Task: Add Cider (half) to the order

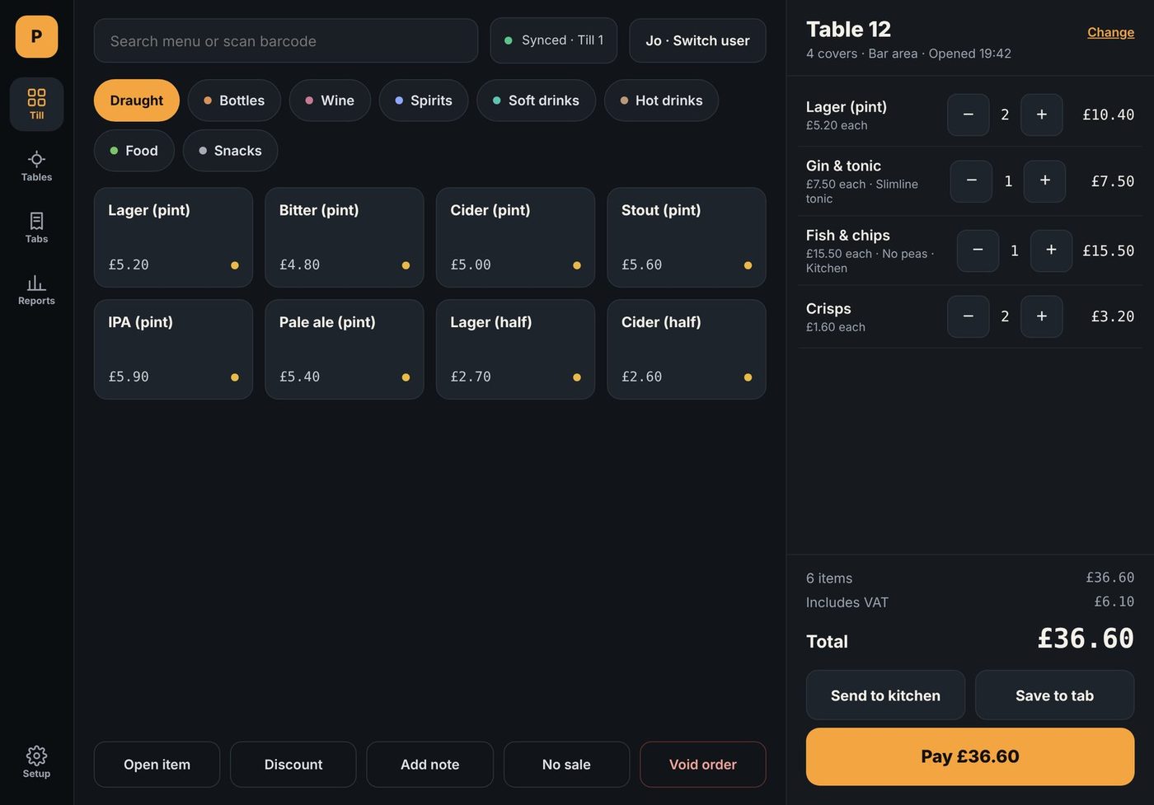Action: [687, 349]
